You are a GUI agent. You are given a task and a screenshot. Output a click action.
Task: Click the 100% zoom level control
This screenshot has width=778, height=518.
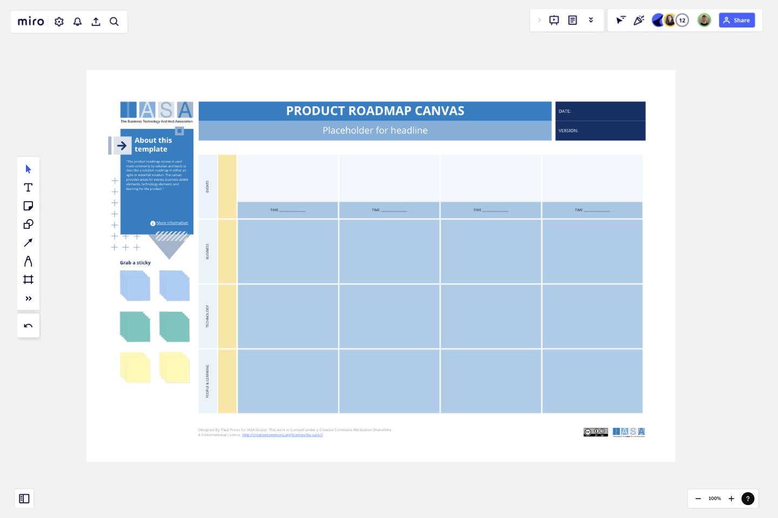point(714,499)
